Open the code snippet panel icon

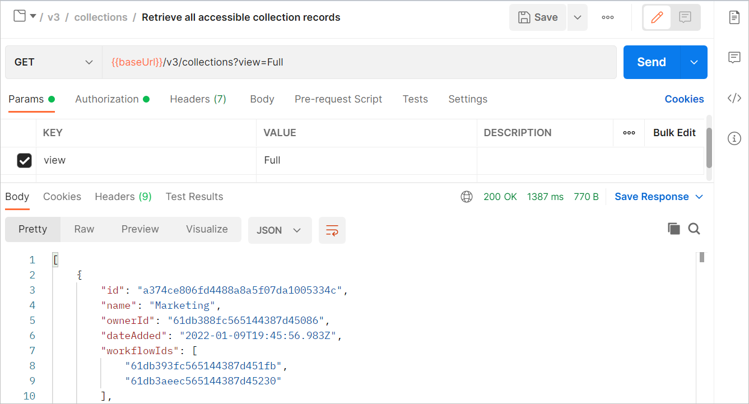click(x=734, y=98)
